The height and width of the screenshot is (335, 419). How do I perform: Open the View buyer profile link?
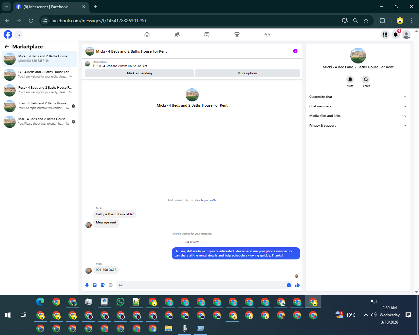(206, 200)
